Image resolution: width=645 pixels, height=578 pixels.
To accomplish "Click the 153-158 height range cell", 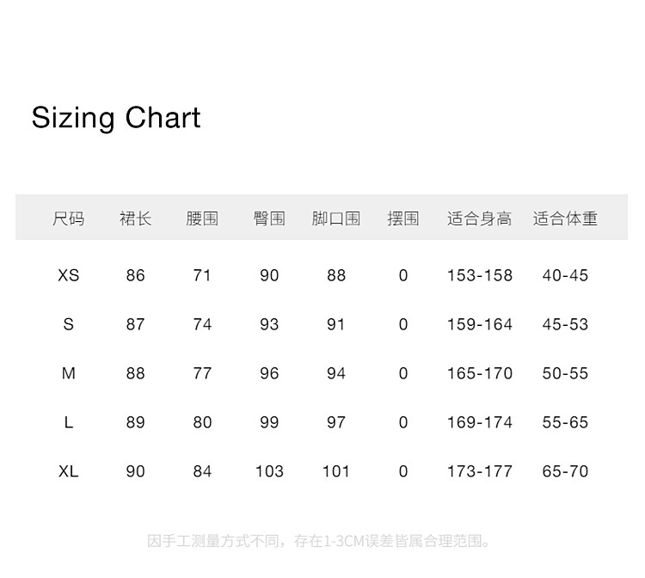I will (479, 275).
